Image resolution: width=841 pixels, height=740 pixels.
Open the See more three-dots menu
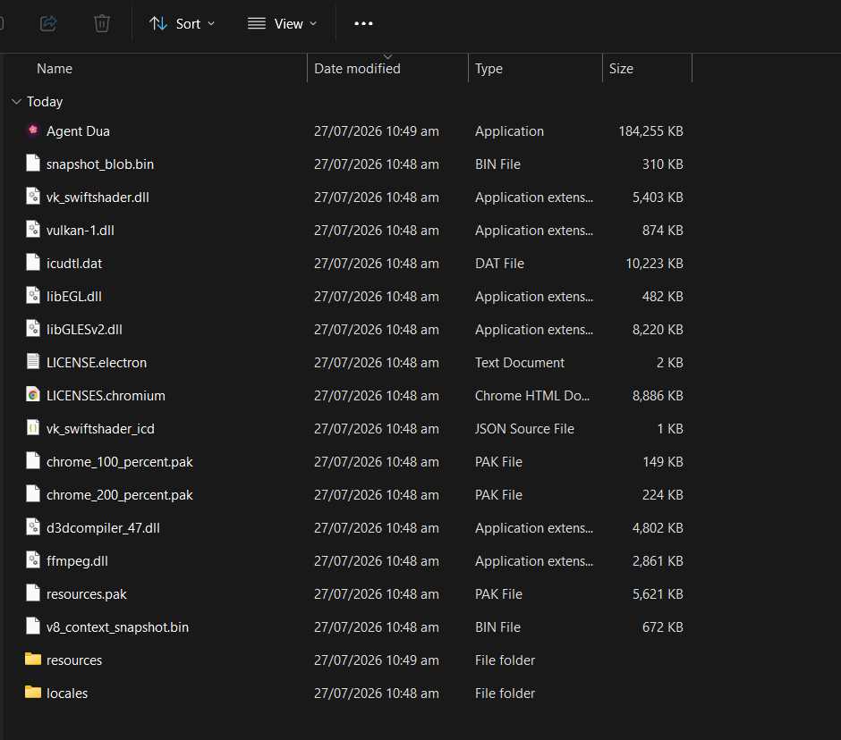coord(363,23)
